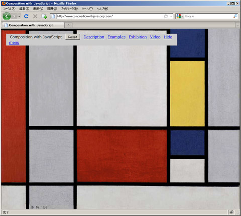Click the magnifier search icon
This screenshot has width=241, height=216.
pos(235,16)
